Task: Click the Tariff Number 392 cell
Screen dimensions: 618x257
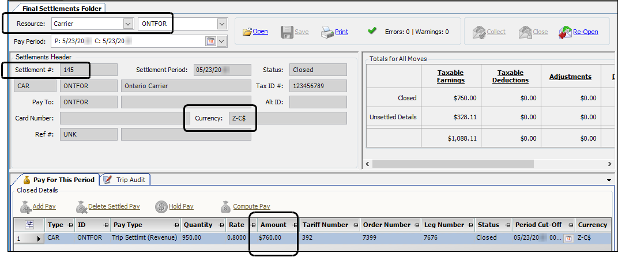Action: pos(330,238)
